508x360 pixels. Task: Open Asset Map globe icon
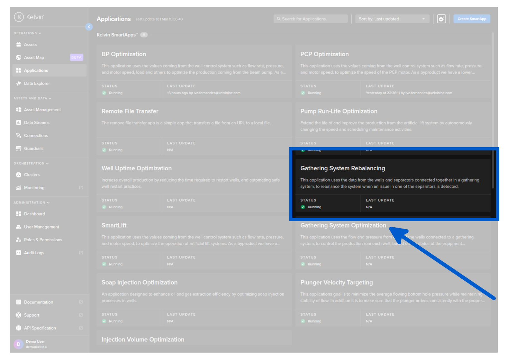[19, 58]
